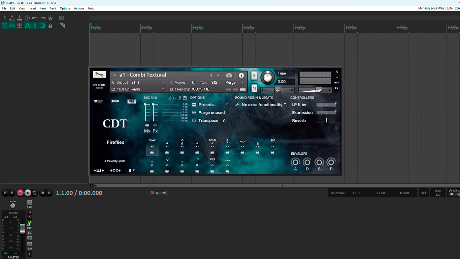Click the Redo arrow in REAPER toolbar
The height and width of the screenshot is (259, 460).
click(x=43, y=18)
